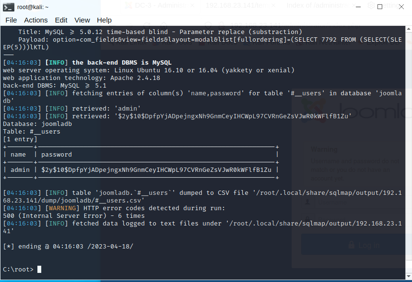Click the Payload: option=com_fields line
412x282 pixels.
point(202,43)
